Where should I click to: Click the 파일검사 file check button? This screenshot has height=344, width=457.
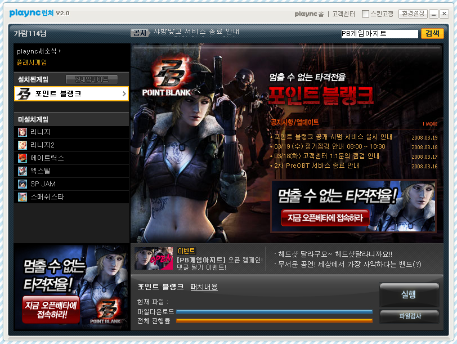[x=409, y=316]
